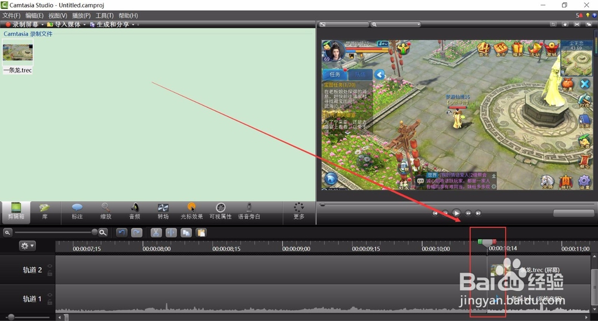Screen dimensions: 598x321
Task: Select the 轨道 2 track label
Action: (x=32, y=270)
